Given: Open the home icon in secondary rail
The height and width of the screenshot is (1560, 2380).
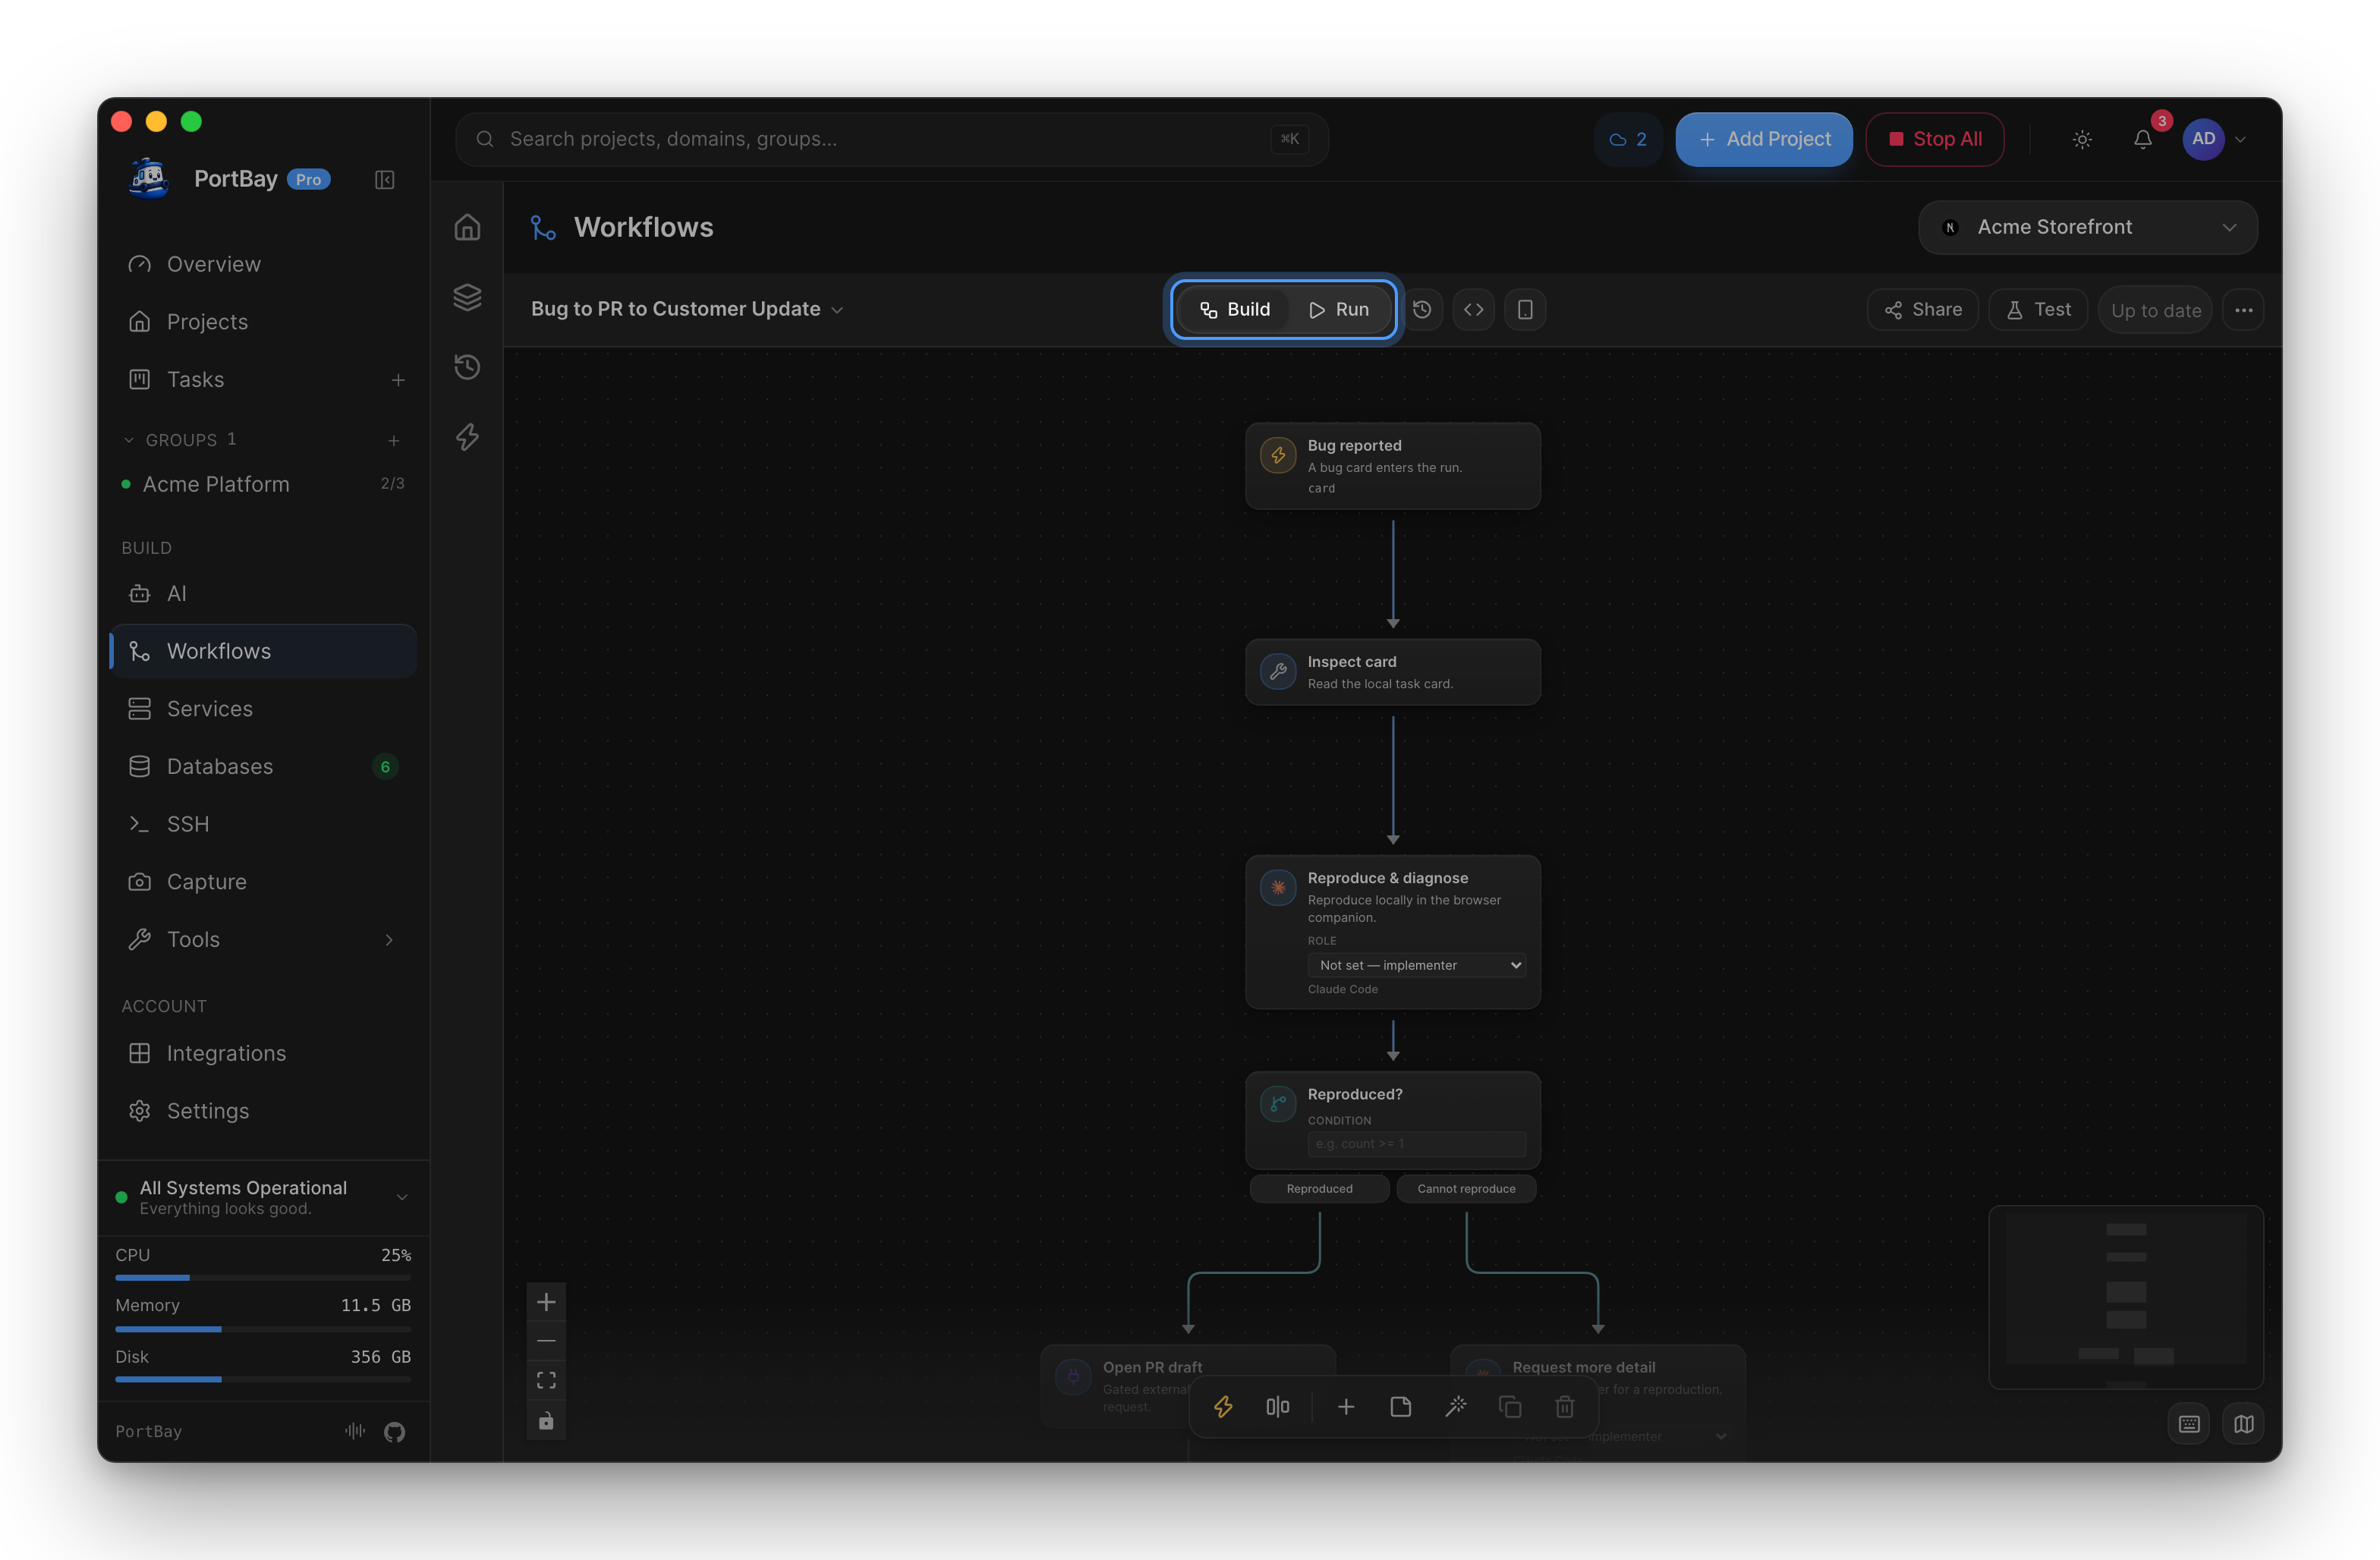Looking at the screenshot, I should (467, 228).
